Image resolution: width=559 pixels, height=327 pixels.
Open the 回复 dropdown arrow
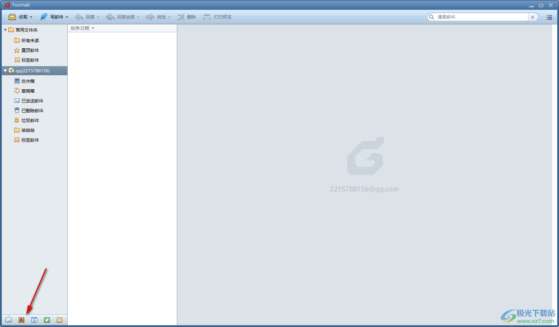(98, 17)
